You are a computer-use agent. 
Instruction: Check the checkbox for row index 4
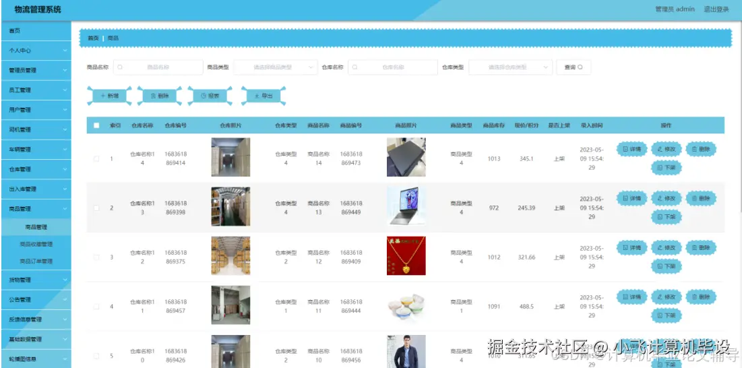[96, 307]
